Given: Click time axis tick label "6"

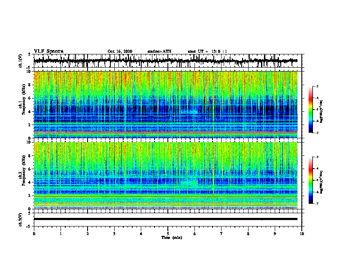Looking at the screenshot, I should (x=194, y=234).
